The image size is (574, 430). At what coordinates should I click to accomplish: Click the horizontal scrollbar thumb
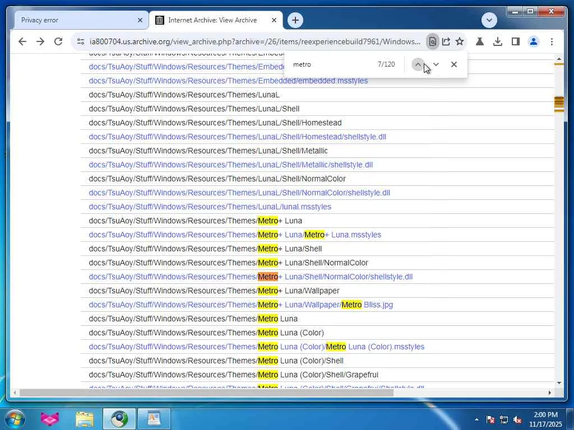tap(206, 392)
